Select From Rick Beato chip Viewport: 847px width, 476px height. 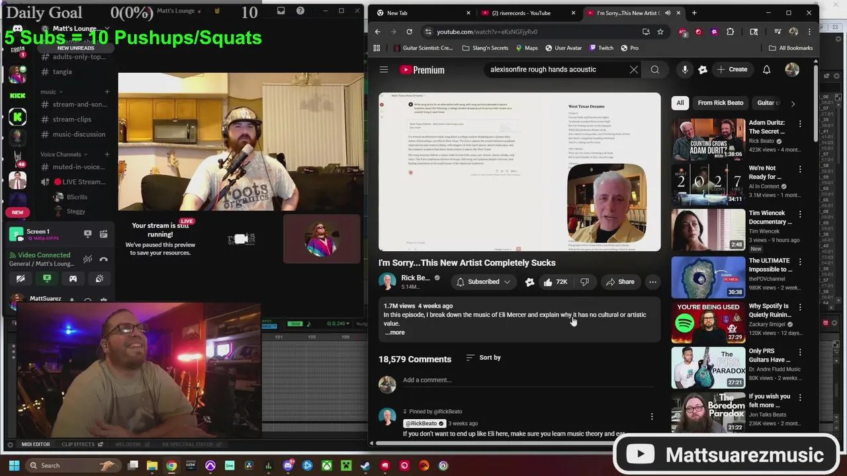[x=720, y=103]
